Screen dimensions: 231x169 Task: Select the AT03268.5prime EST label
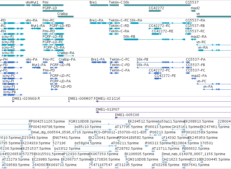coord(166,165)
